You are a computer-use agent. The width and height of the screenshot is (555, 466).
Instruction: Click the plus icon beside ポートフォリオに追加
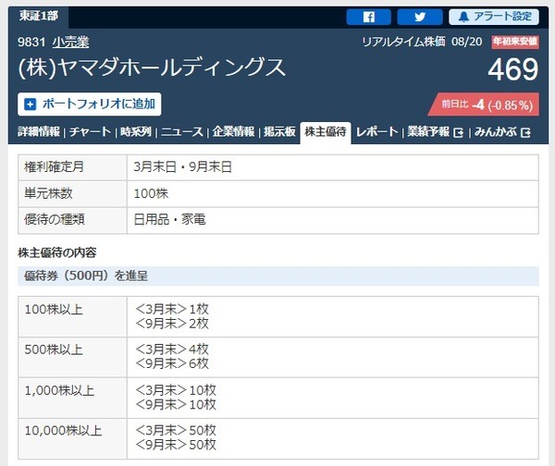pos(31,104)
